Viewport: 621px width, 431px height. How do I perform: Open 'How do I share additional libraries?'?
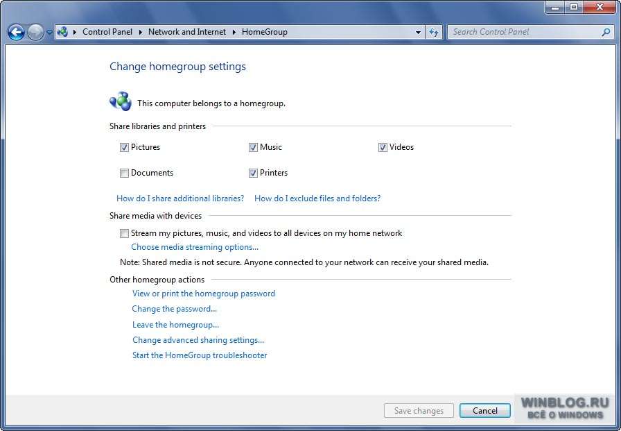coord(180,198)
